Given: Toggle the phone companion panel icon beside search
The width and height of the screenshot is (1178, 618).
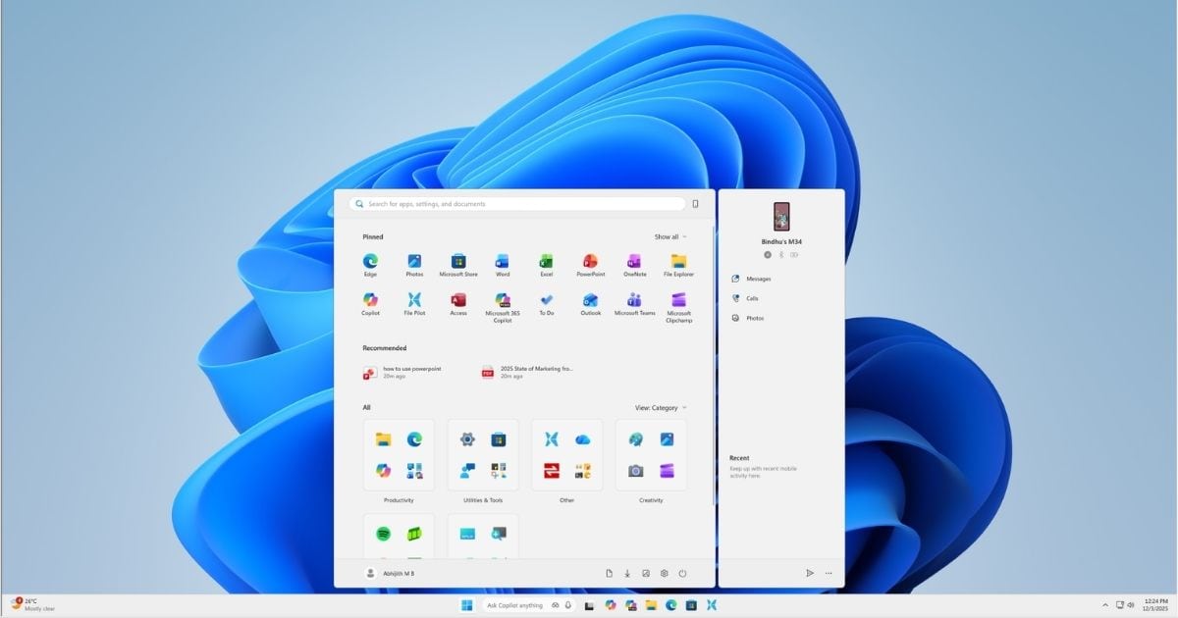Looking at the screenshot, I should tap(695, 204).
